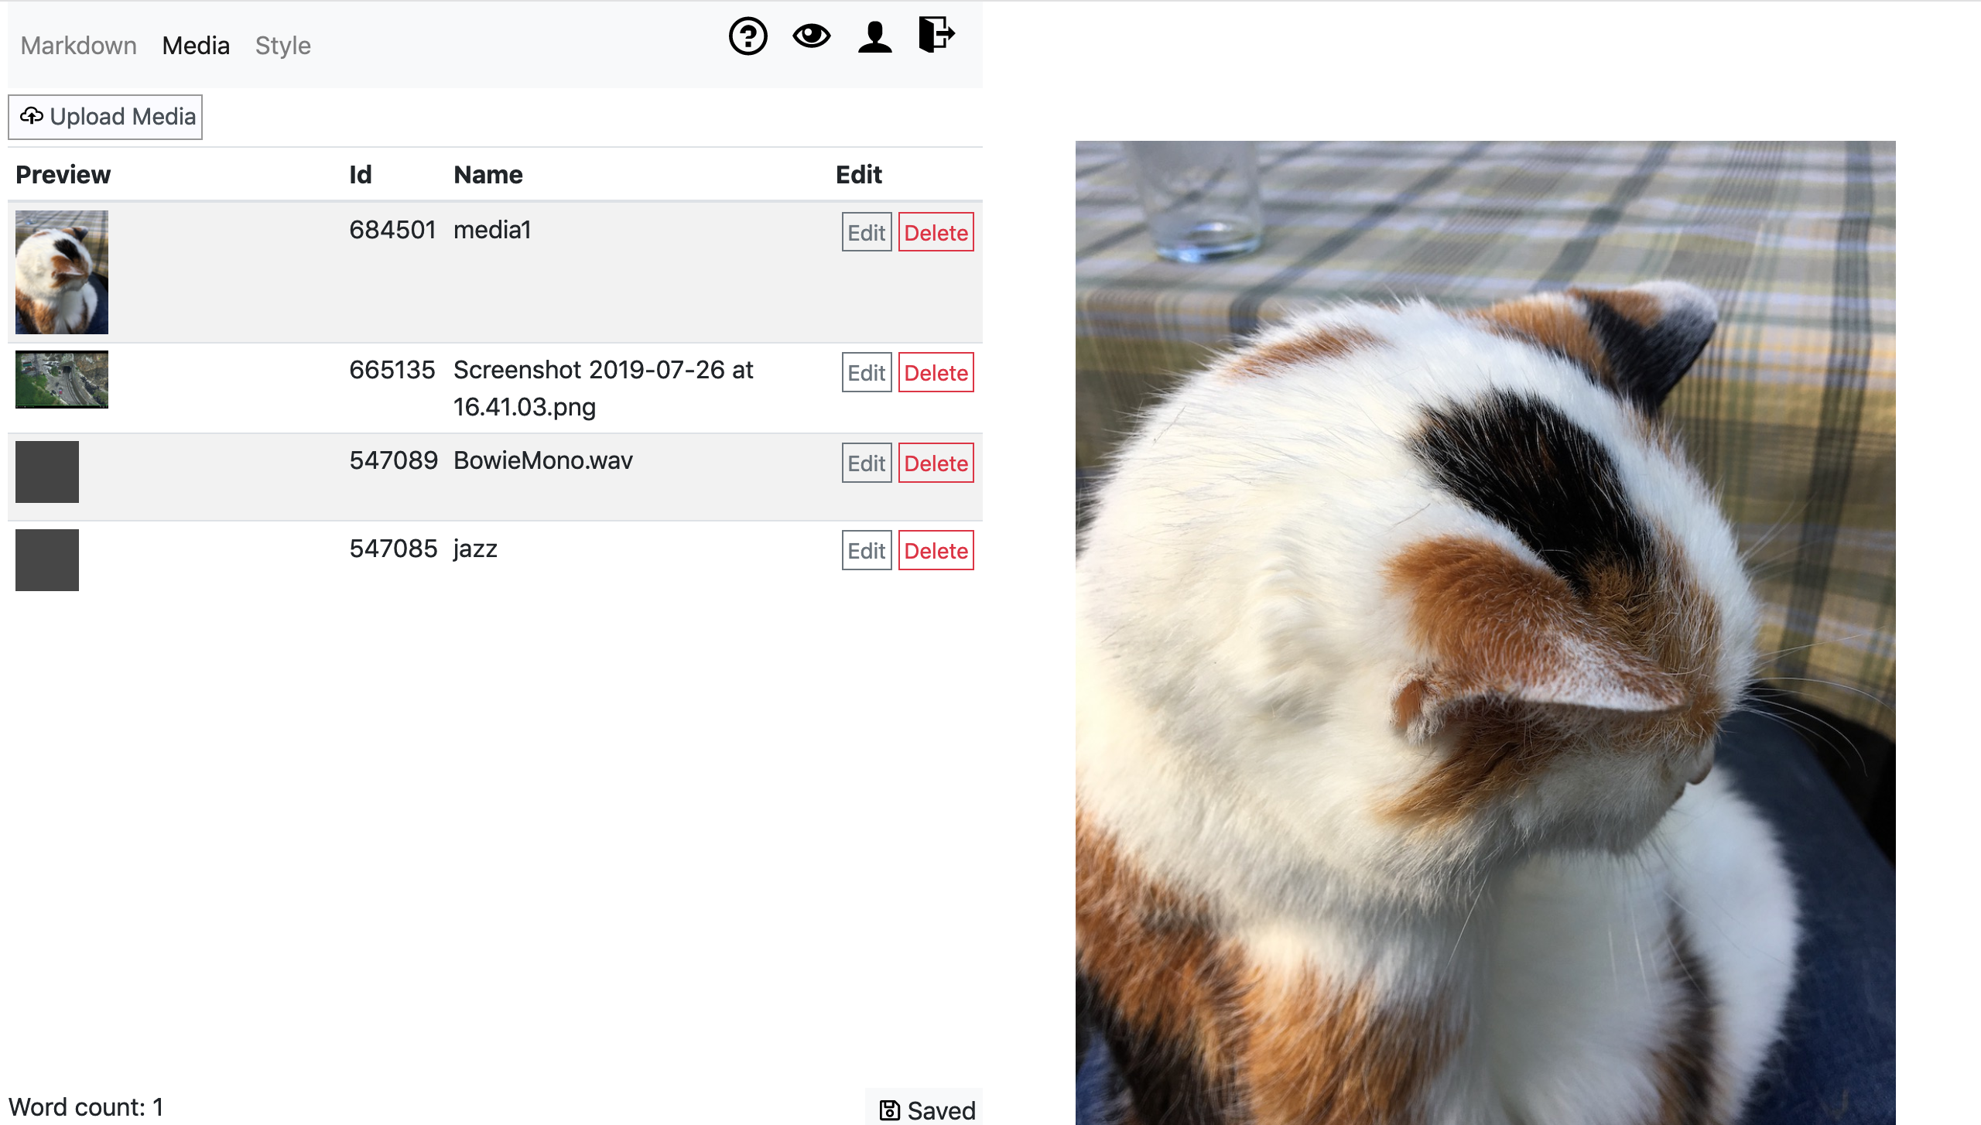The image size is (1981, 1125).
Task: Click the jazz name text
Action: tap(475, 549)
